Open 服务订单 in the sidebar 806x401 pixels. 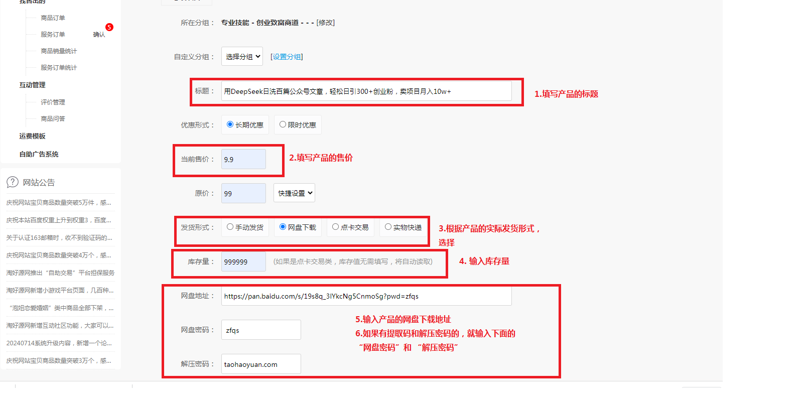click(x=53, y=35)
